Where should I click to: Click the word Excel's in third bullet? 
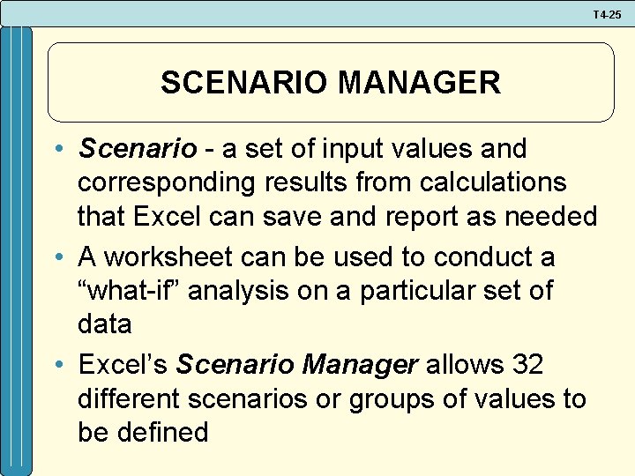[x=123, y=366]
